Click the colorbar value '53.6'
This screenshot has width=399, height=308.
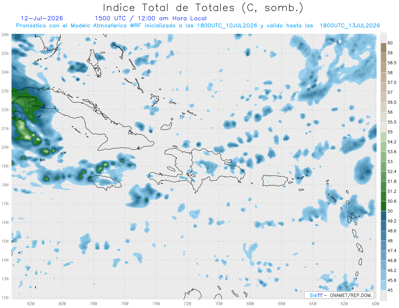(392, 152)
